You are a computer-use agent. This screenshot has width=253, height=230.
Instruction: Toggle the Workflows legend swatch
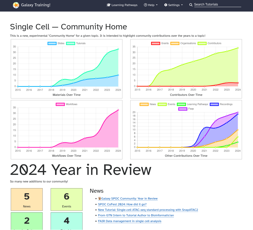click(x=60, y=104)
